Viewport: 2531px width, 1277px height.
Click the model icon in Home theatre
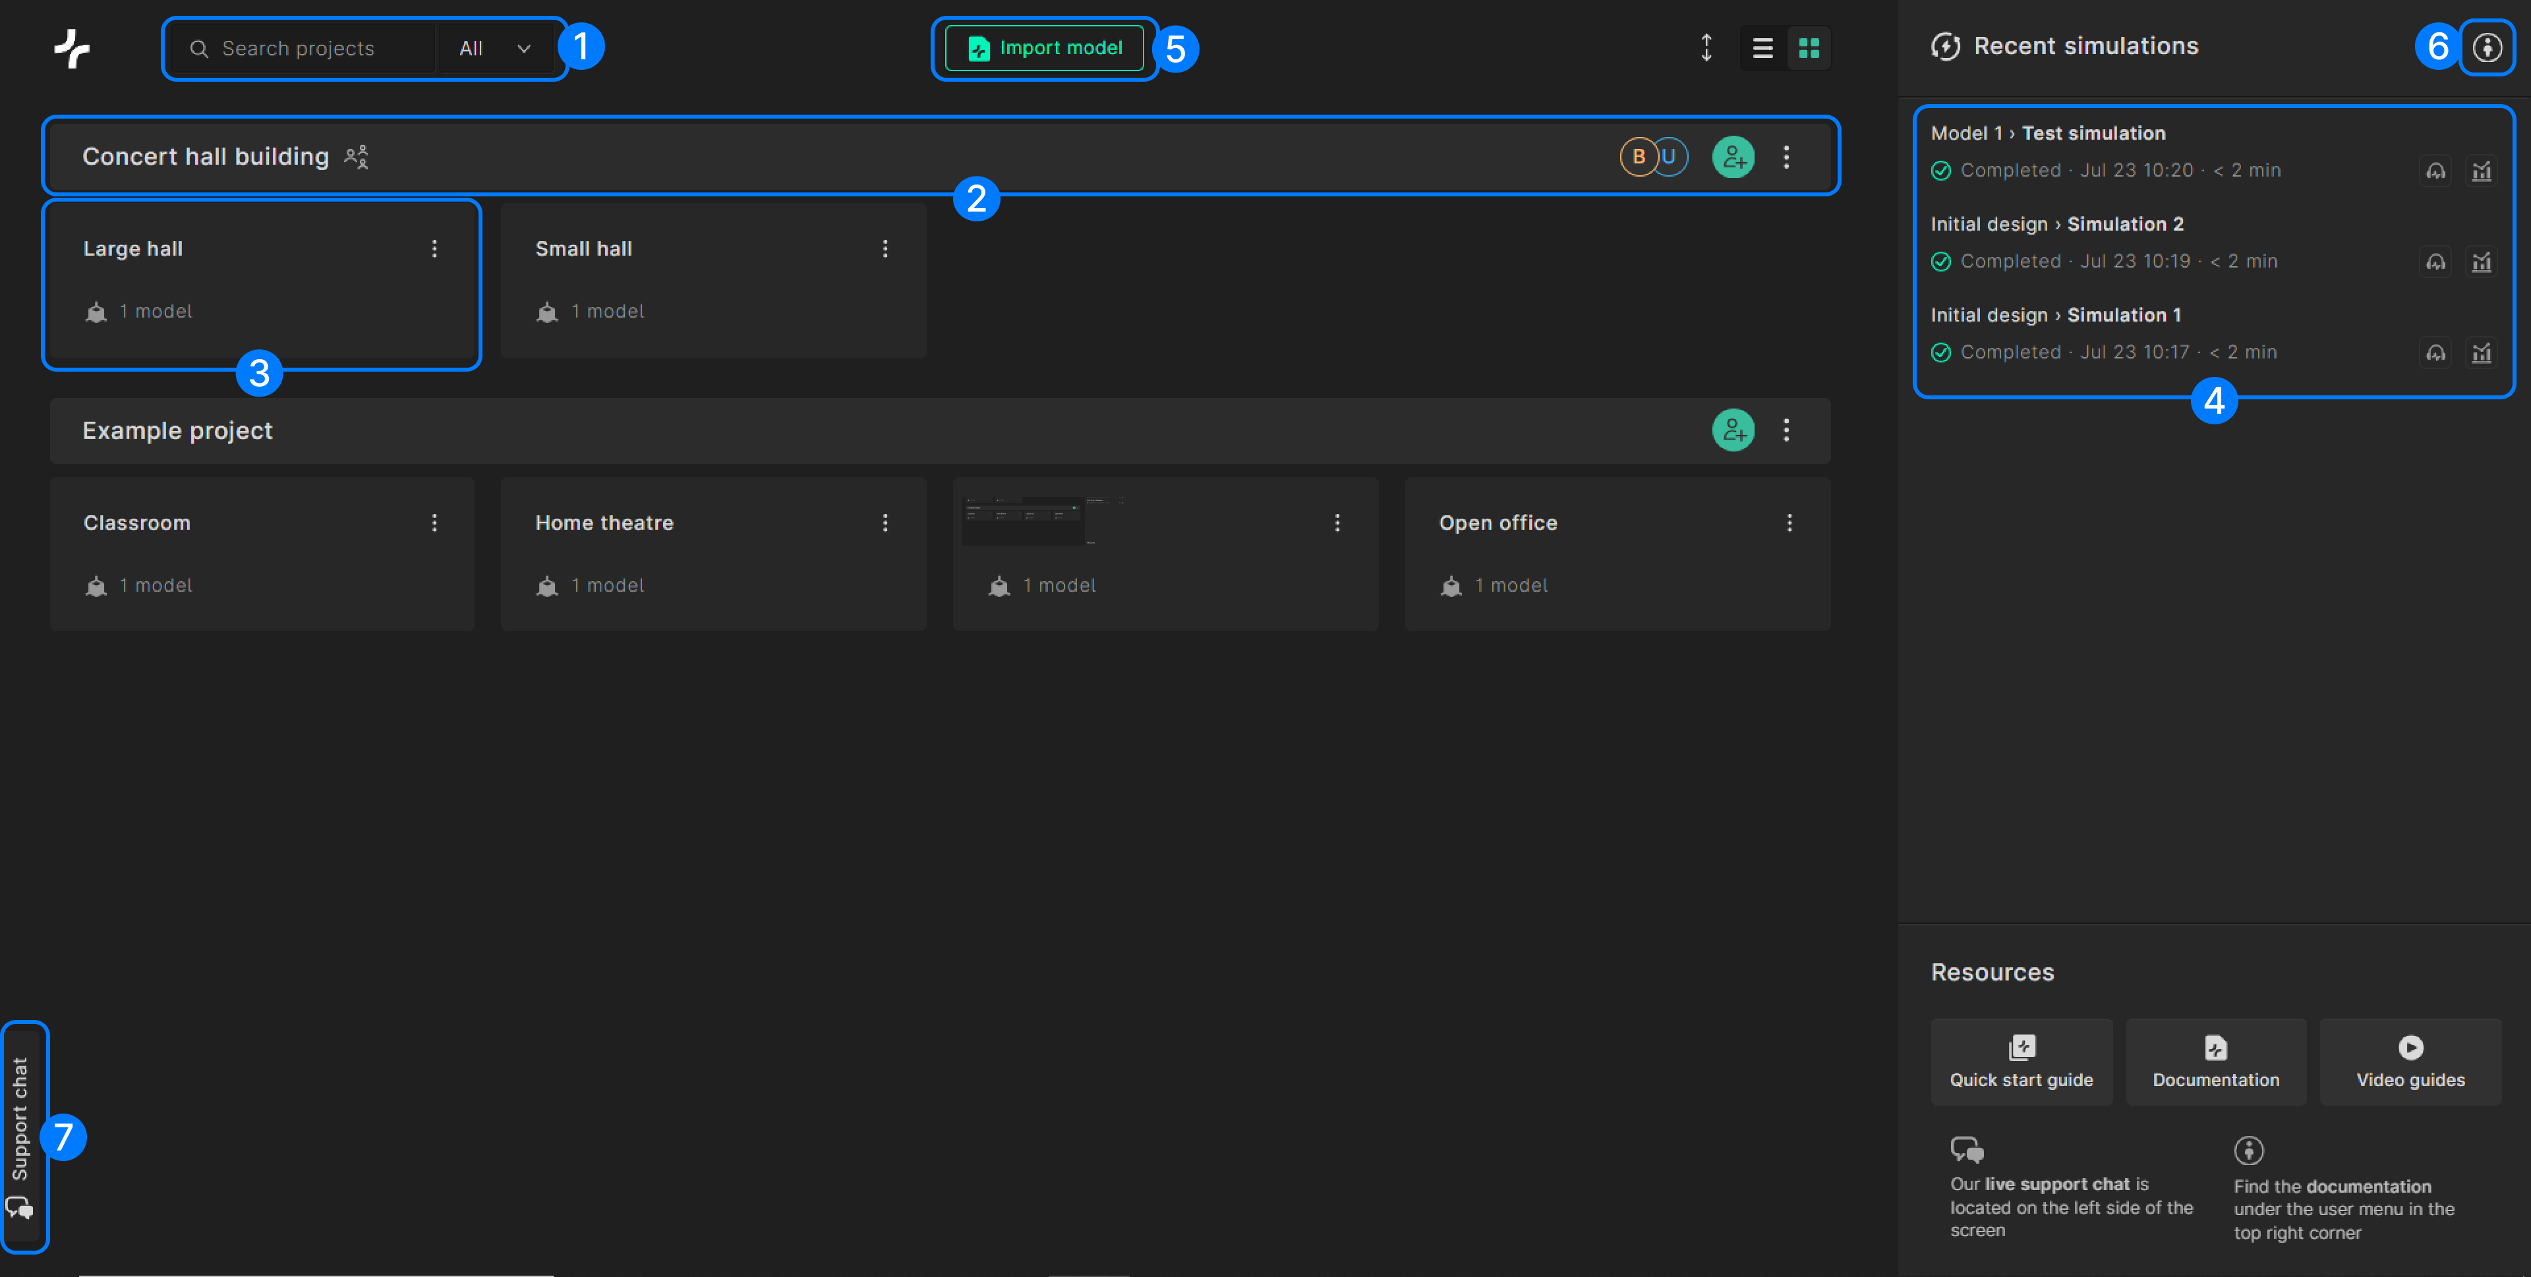(x=547, y=586)
